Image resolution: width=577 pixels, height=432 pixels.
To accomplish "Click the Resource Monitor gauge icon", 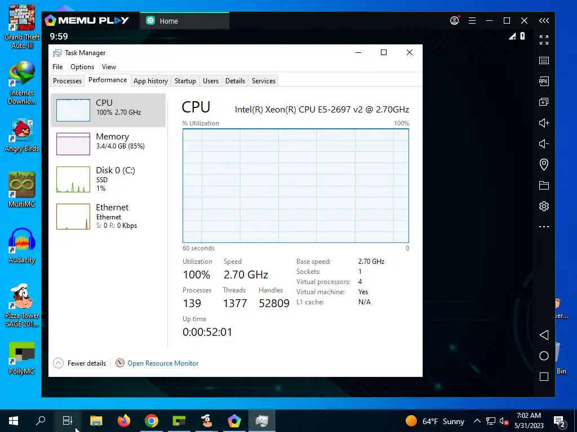I will (x=120, y=363).
